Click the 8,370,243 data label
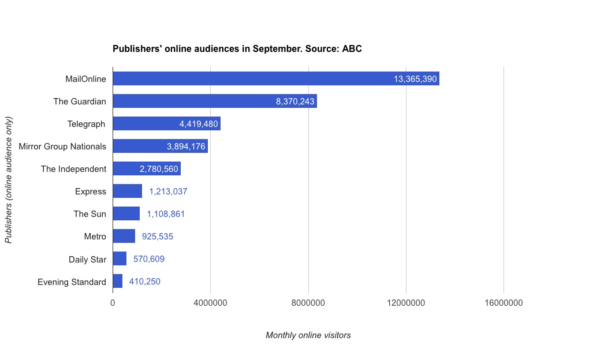This screenshot has width=608, height=360. pyautogui.click(x=294, y=102)
